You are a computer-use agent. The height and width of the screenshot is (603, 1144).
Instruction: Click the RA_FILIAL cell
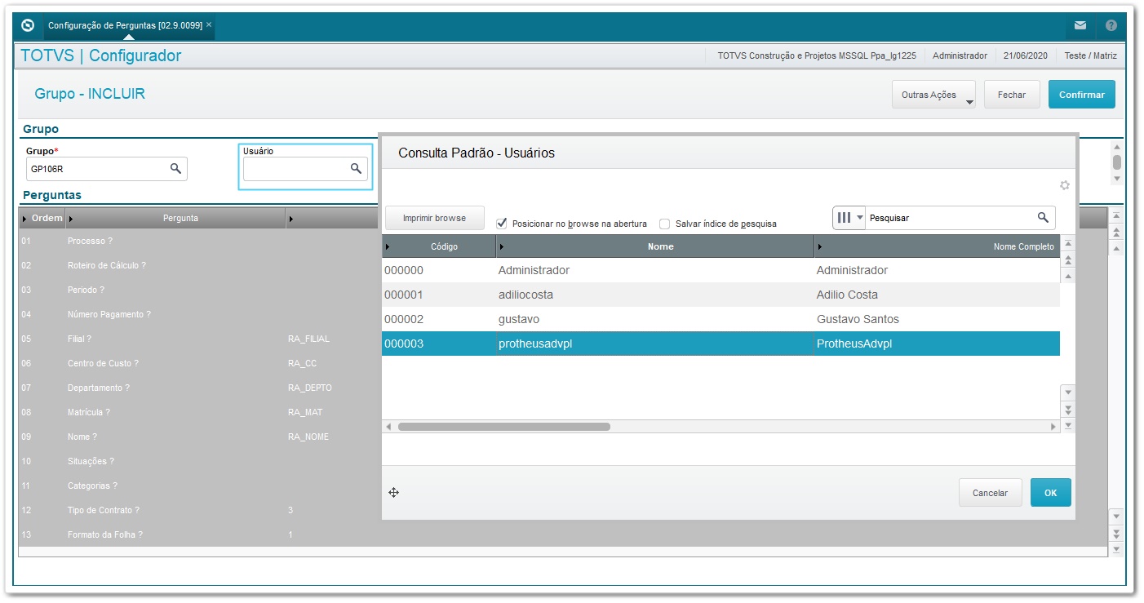tap(308, 339)
